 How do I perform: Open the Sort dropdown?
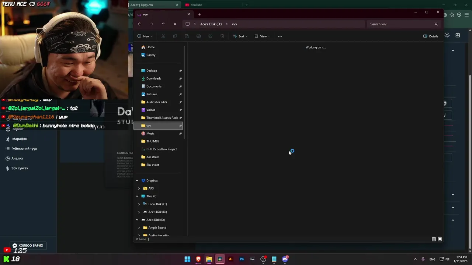coord(240,36)
